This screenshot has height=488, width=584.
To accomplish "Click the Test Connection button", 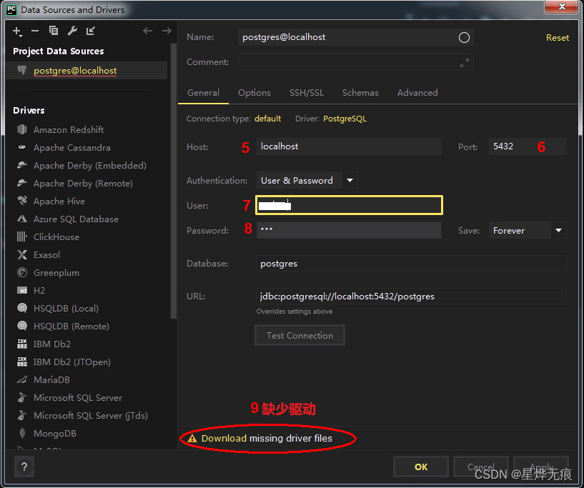I will [x=300, y=335].
